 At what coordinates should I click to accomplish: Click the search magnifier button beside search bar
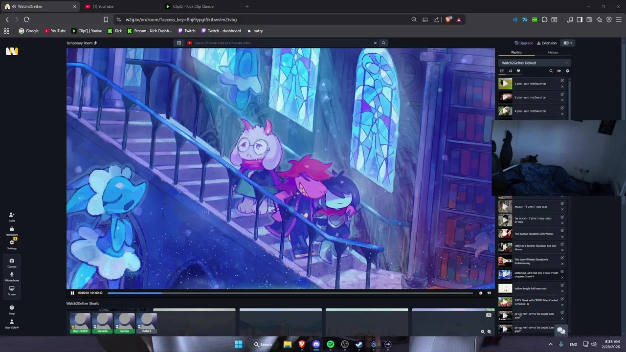(383, 43)
